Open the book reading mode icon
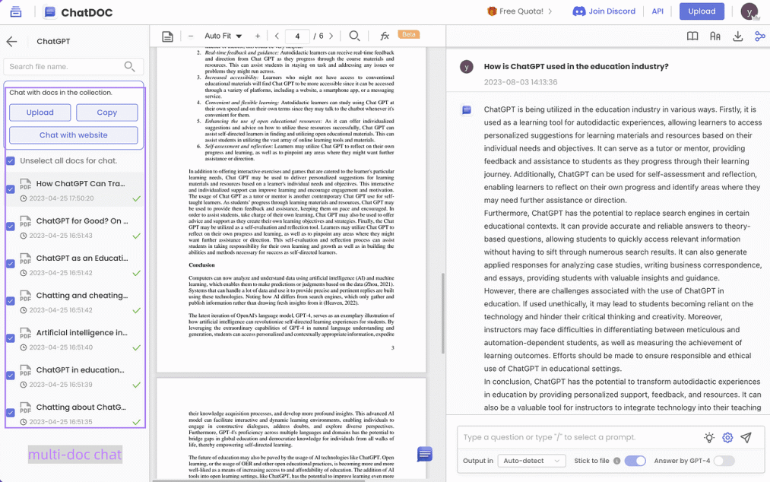This screenshot has width=770, height=482. 692,36
